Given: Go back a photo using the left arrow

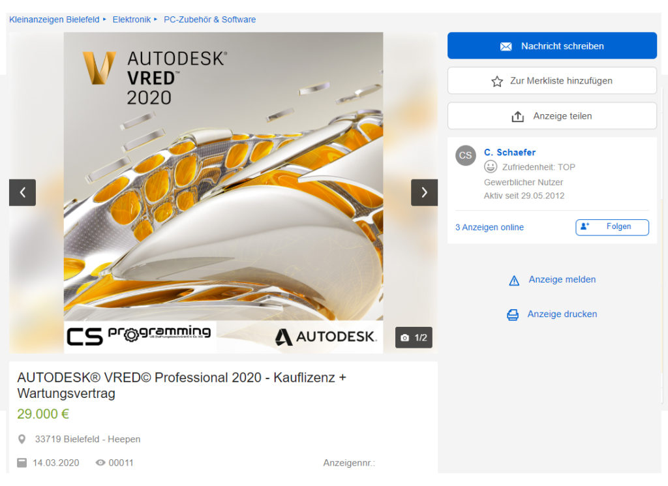Looking at the screenshot, I should click(22, 192).
